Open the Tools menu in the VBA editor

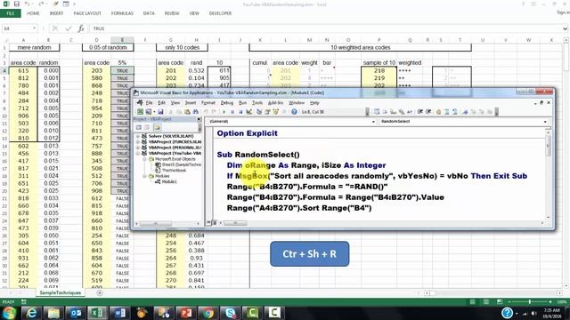(257, 103)
